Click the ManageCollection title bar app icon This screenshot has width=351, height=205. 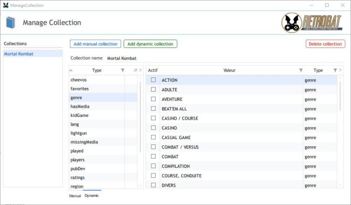(x=6, y=5)
